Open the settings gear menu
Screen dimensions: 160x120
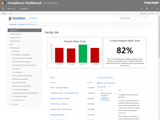[x=147, y=8]
